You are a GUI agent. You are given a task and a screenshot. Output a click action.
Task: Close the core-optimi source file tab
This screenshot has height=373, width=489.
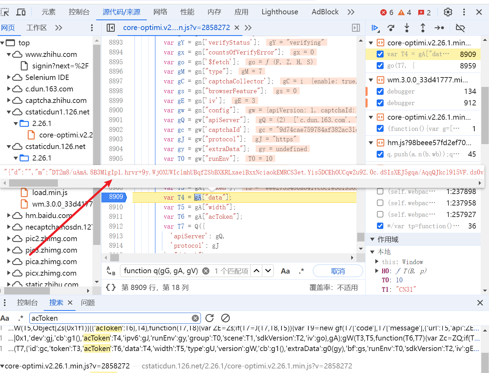coord(237,28)
